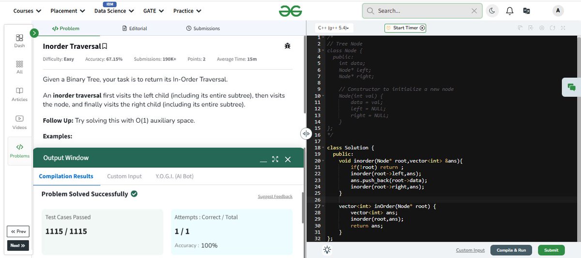
Task: Click 'Average Time: 15m' text
Action: point(237,59)
